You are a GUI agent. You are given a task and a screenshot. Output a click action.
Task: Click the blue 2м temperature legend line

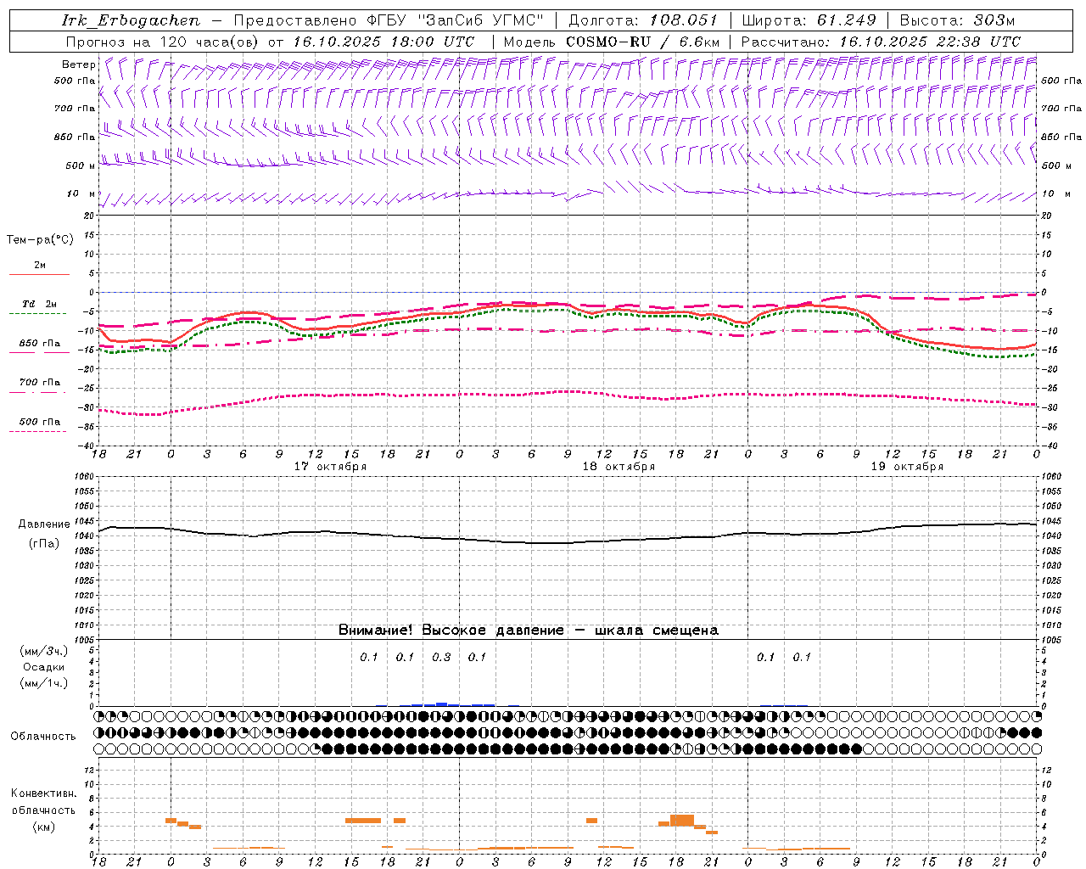pyautogui.click(x=39, y=274)
